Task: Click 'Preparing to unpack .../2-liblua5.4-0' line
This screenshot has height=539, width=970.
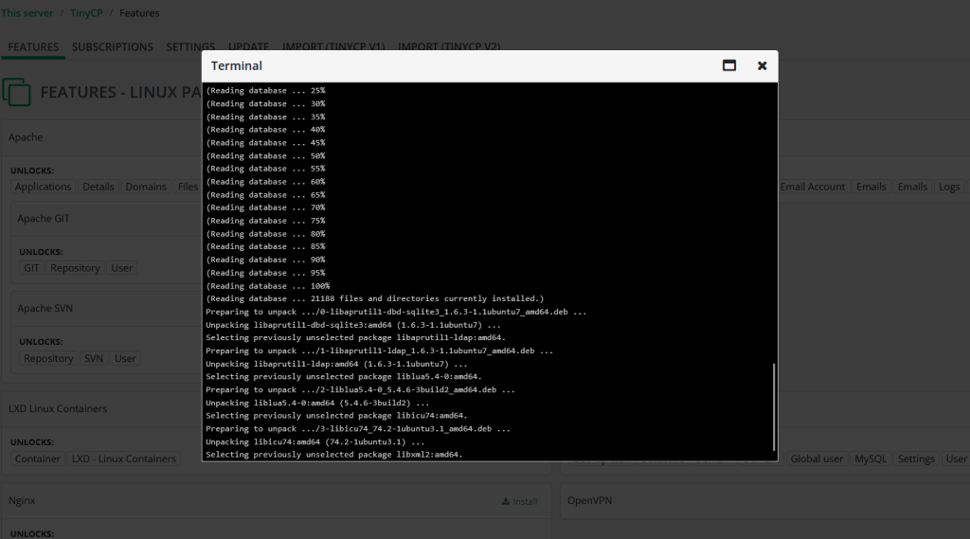Action: [x=360, y=390]
